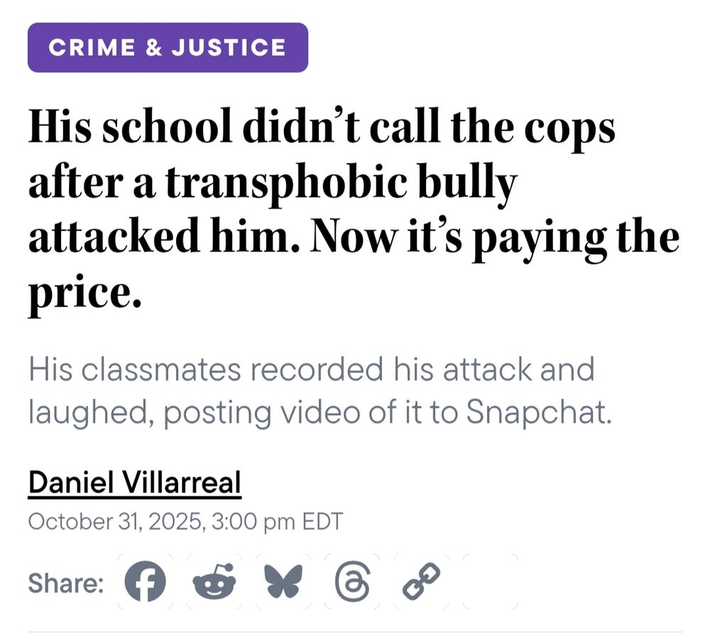
Task: Click the word 'price.' ending the headline
Action: click(84, 291)
